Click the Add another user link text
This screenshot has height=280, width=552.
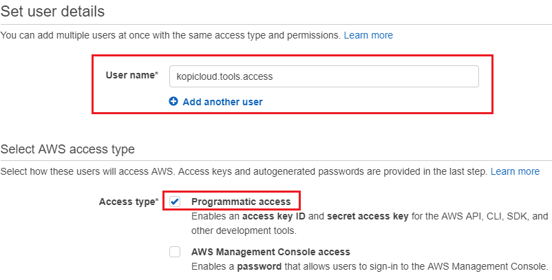222,102
